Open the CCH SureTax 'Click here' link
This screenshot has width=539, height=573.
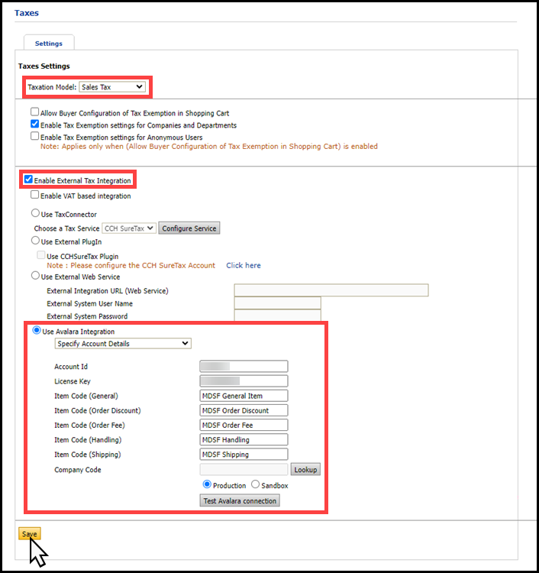pos(243,265)
